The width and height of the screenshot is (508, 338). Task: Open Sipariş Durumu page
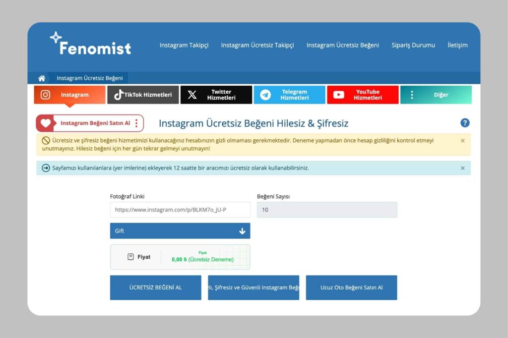[x=413, y=45]
